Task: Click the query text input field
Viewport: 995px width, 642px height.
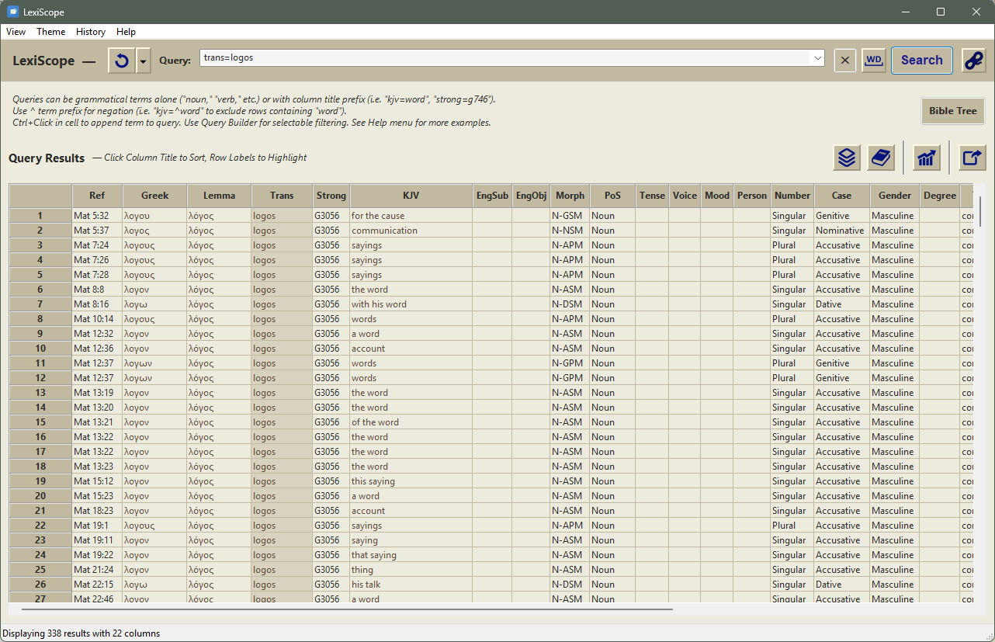Action: pyautogui.click(x=504, y=58)
